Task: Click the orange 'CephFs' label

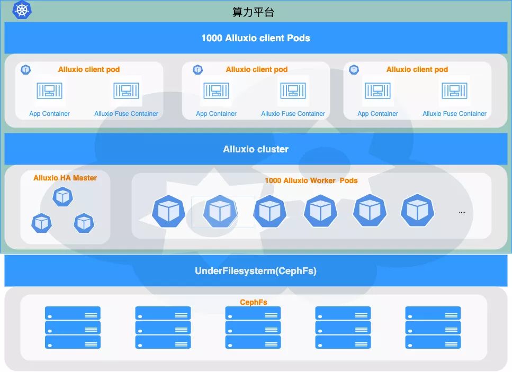Action: [x=254, y=302]
